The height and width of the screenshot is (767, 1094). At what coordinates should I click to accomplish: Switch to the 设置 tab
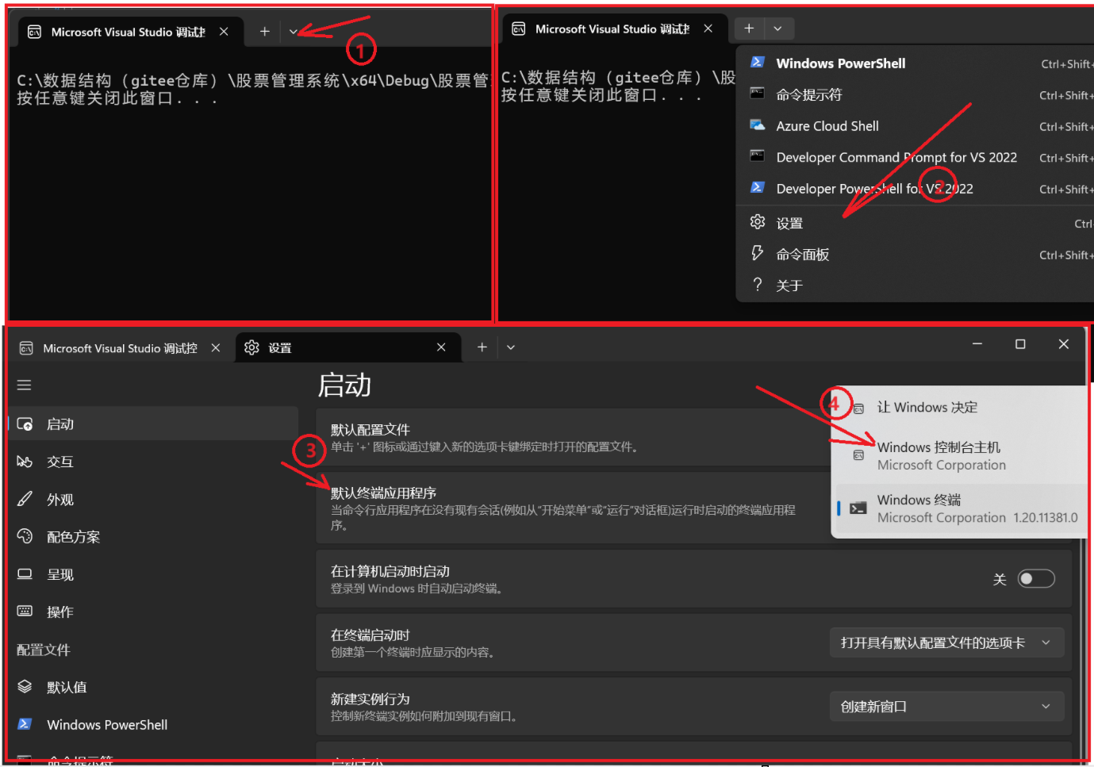point(347,348)
